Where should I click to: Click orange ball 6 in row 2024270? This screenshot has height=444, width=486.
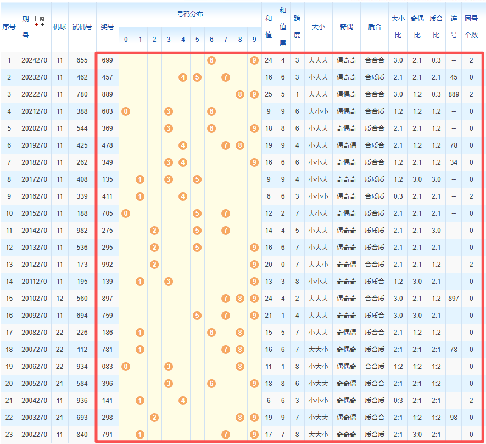211,60
